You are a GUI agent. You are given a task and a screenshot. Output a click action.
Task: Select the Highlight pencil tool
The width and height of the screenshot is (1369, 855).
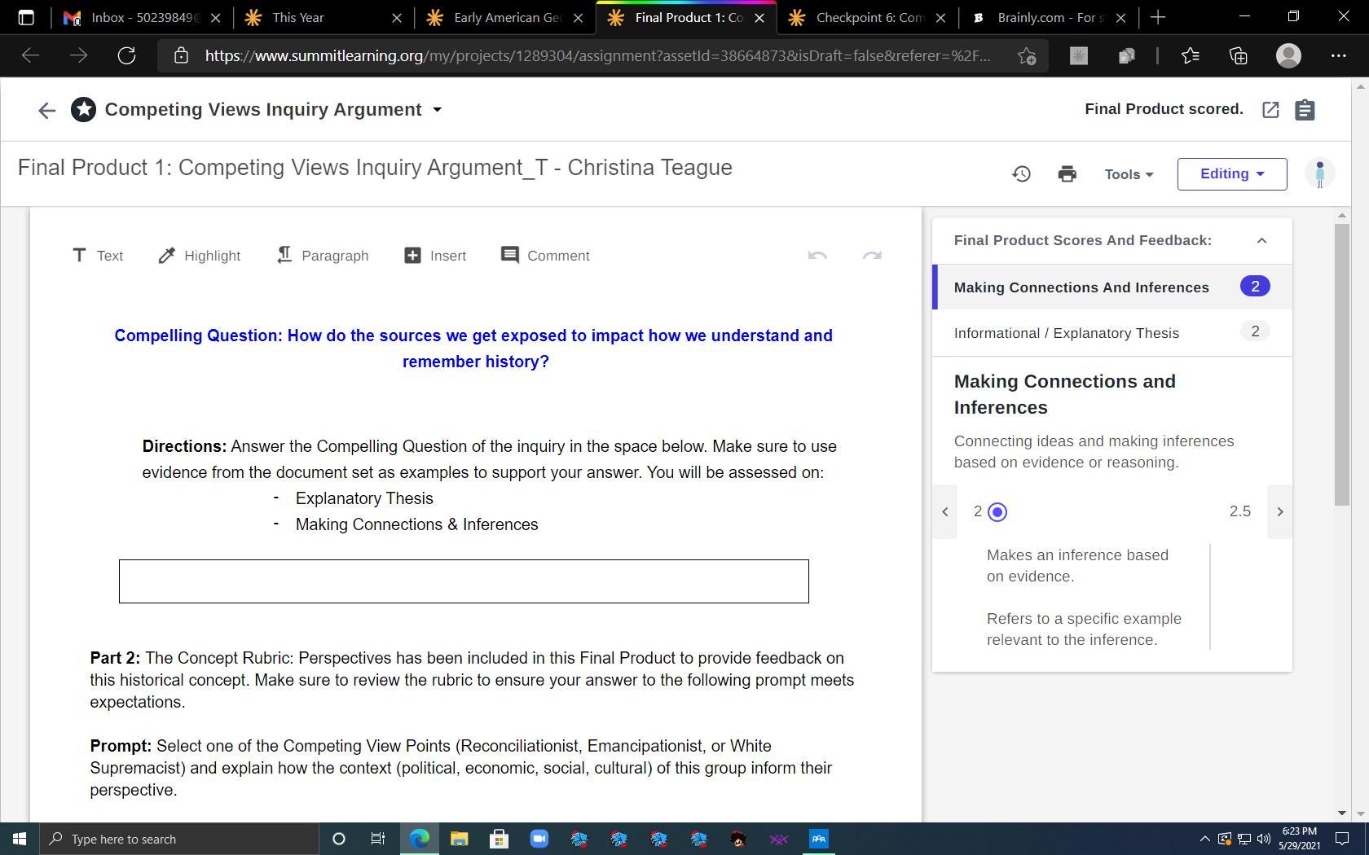pyautogui.click(x=199, y=256)
